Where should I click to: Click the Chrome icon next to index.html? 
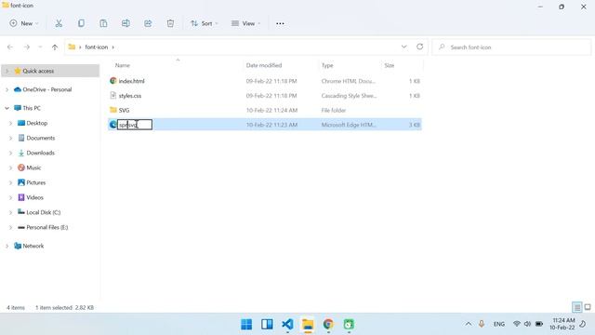click(x=113, y=81)
